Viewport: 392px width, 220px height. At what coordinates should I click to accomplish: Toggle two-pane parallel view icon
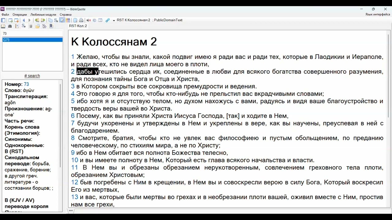click(x=100, y=20)
